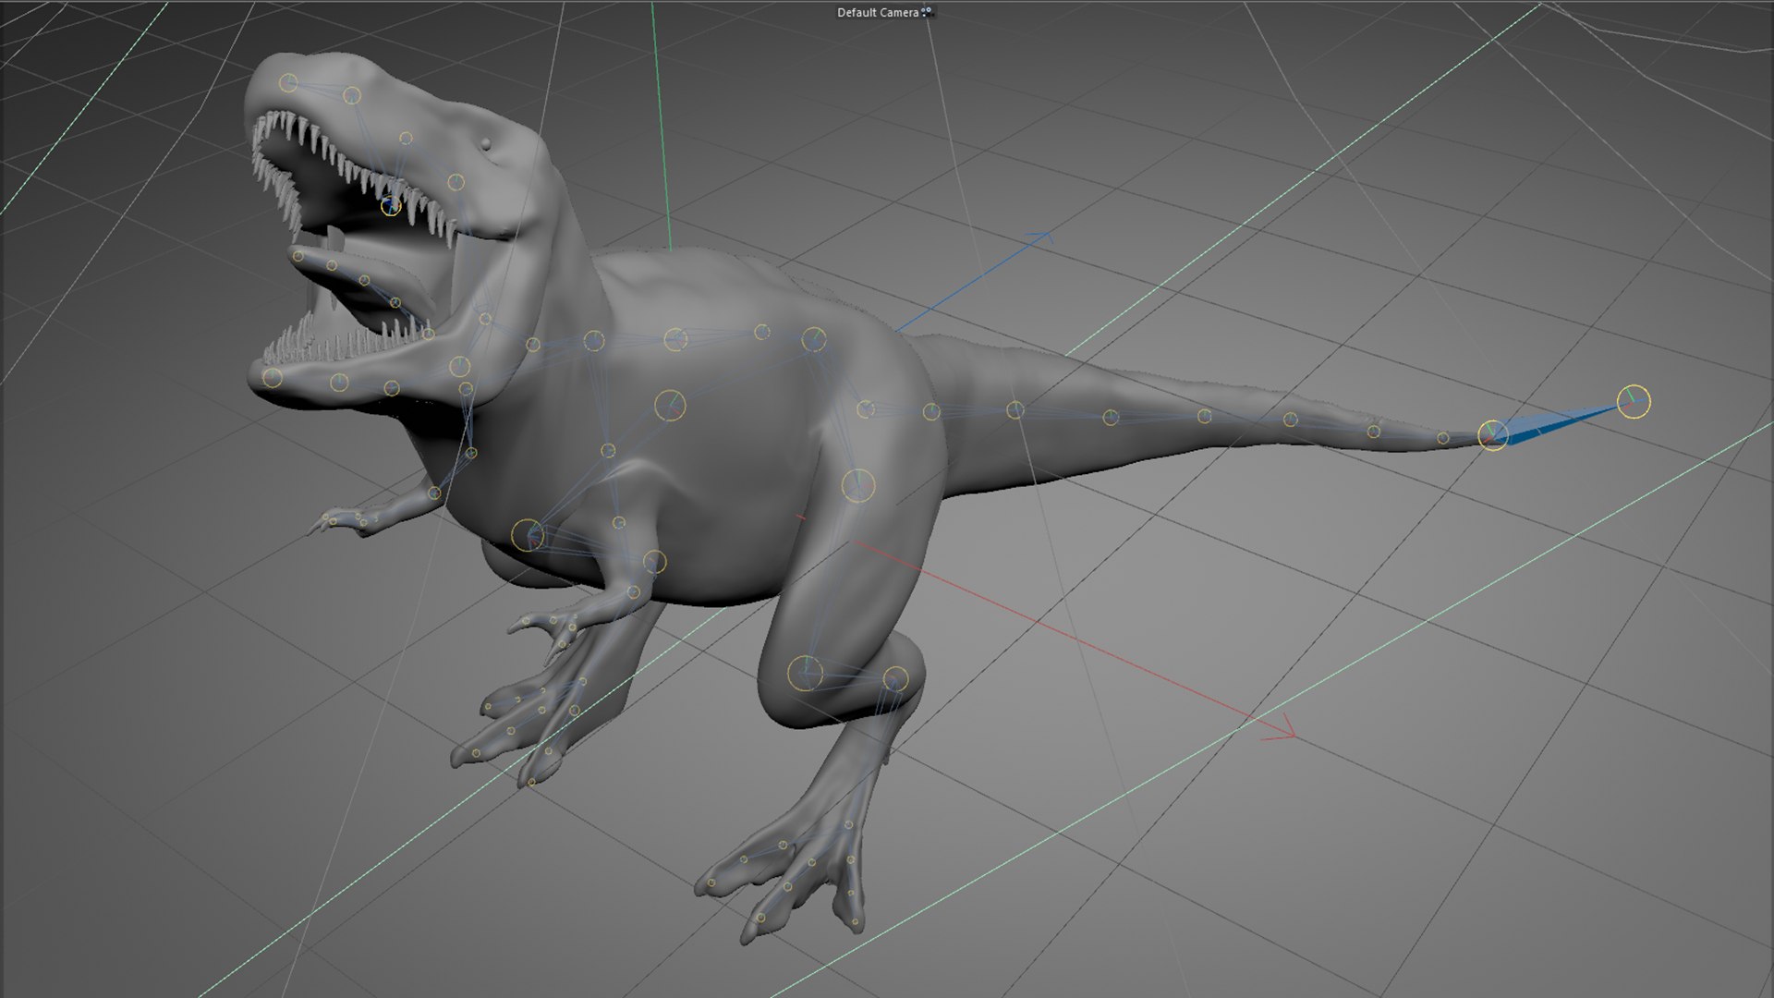Select the blue-centered joint inside upper jaw
The width and height of the screenshot is (1774, 998).
[x=391, y=204]
